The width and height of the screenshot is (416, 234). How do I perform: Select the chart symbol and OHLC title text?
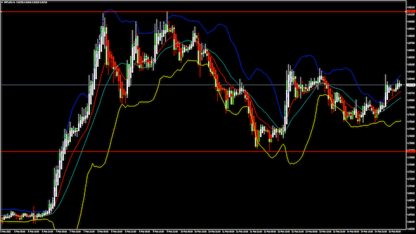pos(26,3)
